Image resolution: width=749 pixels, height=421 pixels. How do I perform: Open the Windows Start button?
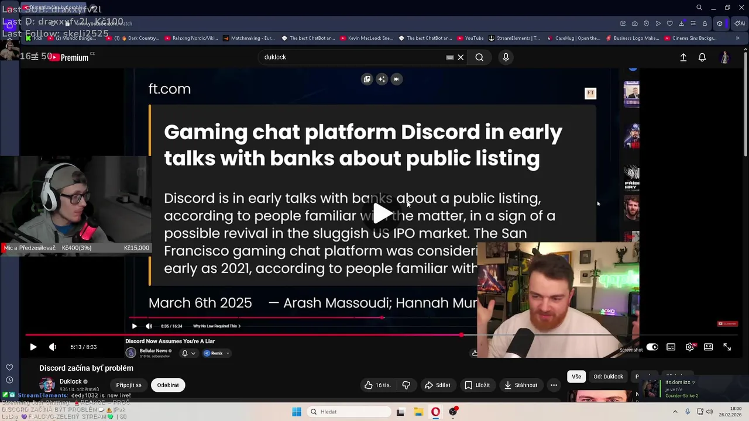[297, 412]
